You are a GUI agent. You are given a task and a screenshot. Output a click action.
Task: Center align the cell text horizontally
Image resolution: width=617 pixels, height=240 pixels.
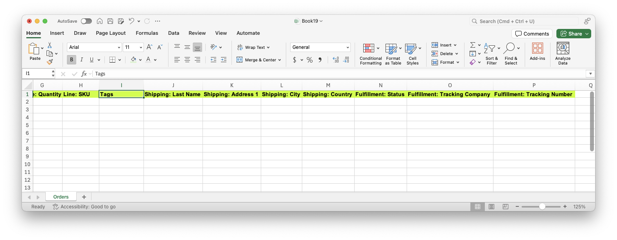[187, 60]
